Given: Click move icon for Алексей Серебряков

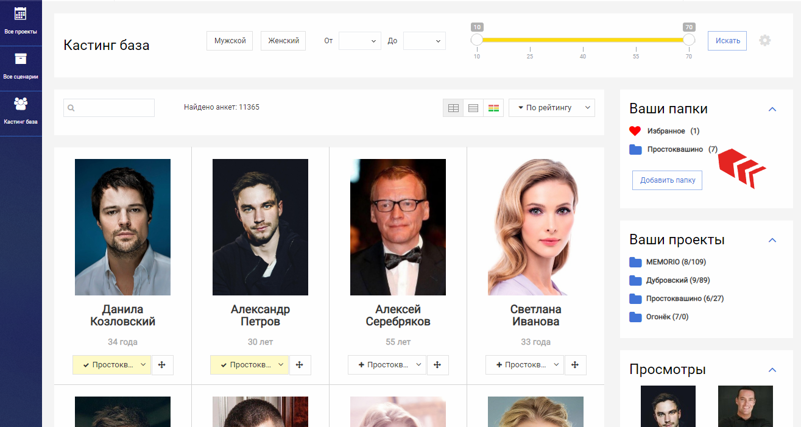Looking at the screenshot, I should click(437, 365).
